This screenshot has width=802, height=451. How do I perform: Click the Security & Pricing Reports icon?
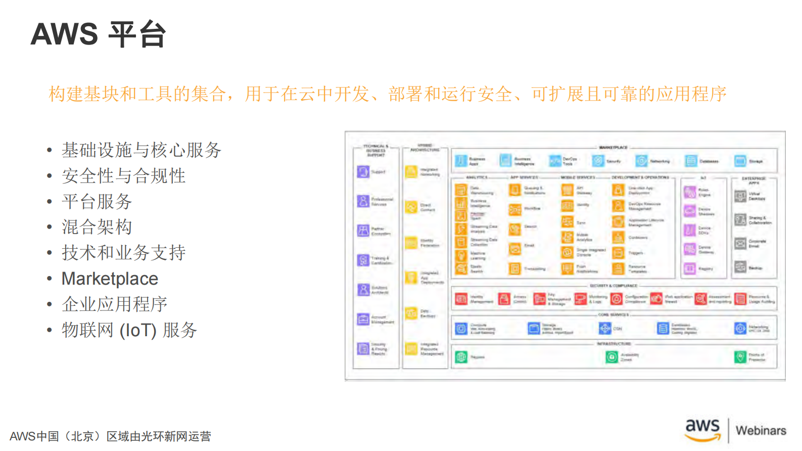click(x=363, y=349)
